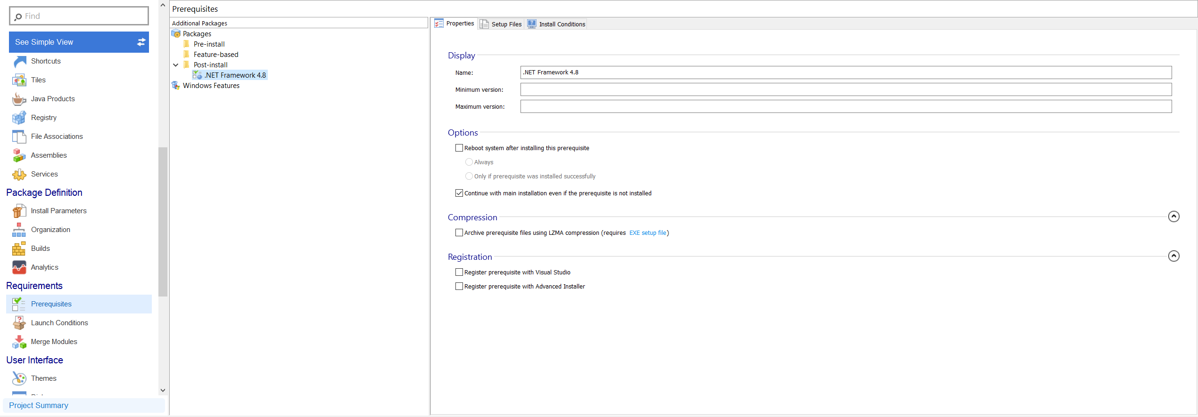Click the sidebar vertical scrollbar thumb
Viewport: 1198px width, 417px height.
click(163, 222)
